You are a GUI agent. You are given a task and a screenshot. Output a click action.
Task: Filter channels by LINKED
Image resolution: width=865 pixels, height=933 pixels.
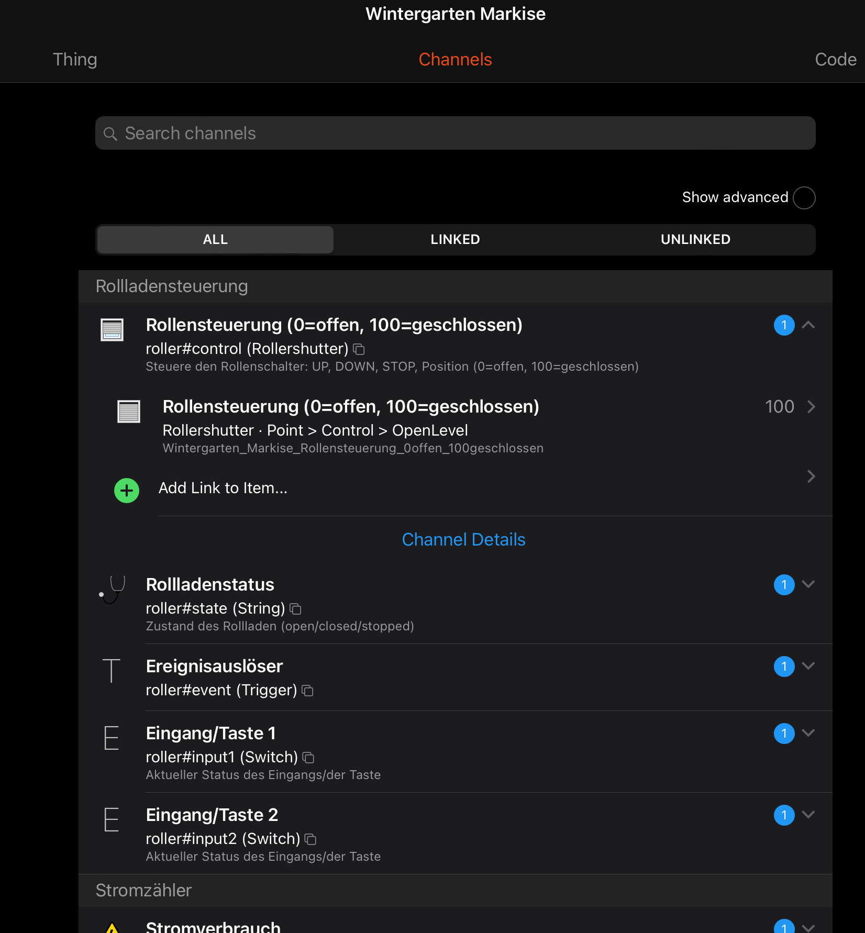(455, 240)
